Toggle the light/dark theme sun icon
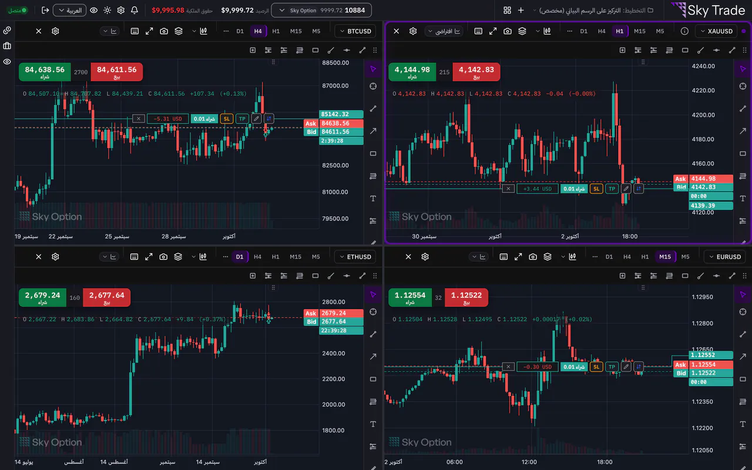Viewport: 752px width, 470px height. (x=107, y=10)
